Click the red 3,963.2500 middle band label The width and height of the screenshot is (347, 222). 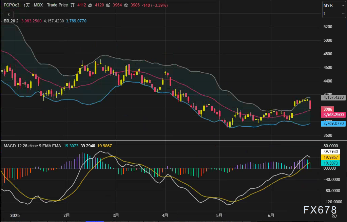(x=334, y=115)
